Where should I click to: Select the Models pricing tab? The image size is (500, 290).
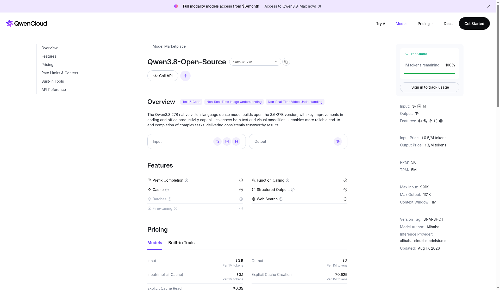pos(155,243)
